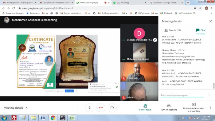Click the send message arrow icon
The width and height of the screenshot is (215, 121).
click(209, 95)
